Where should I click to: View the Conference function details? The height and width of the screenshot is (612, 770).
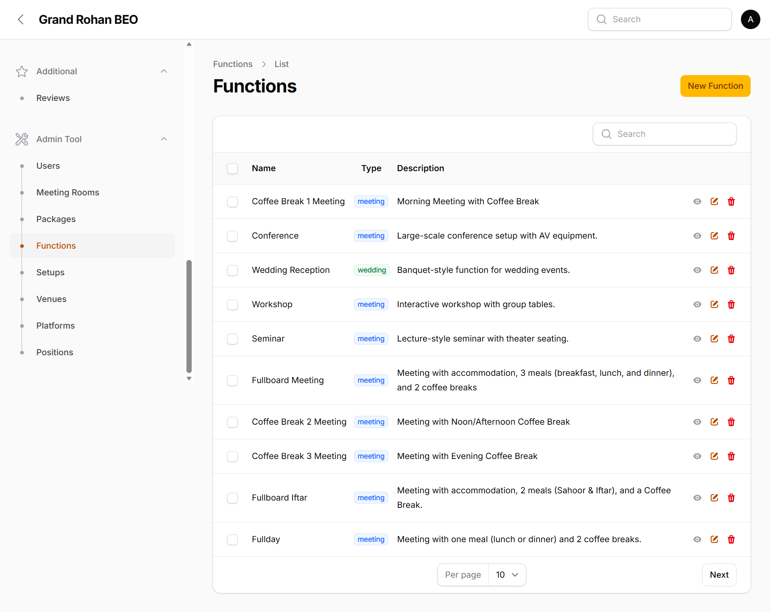[697, 236]
